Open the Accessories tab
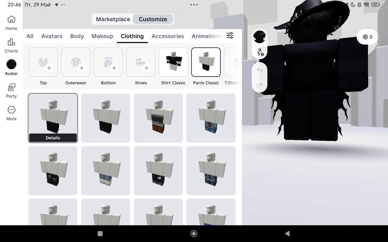388x242 pixels. (168, 36)
